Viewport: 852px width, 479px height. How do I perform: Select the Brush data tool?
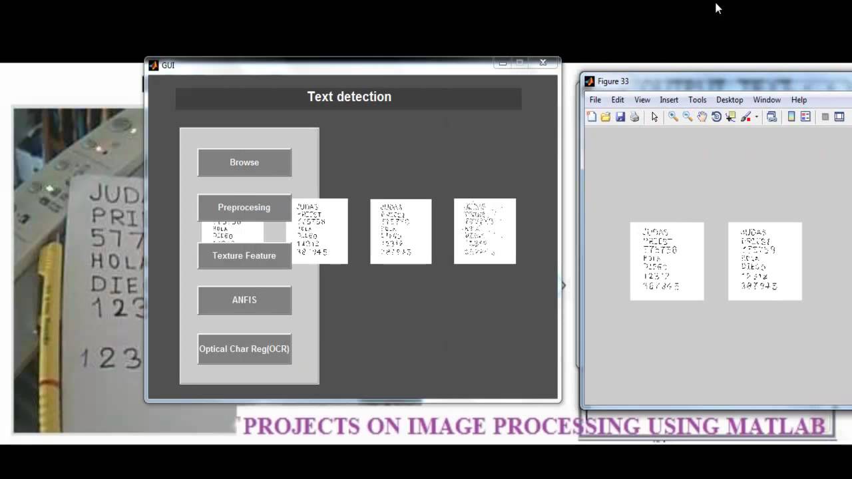(x=745, y=116)
